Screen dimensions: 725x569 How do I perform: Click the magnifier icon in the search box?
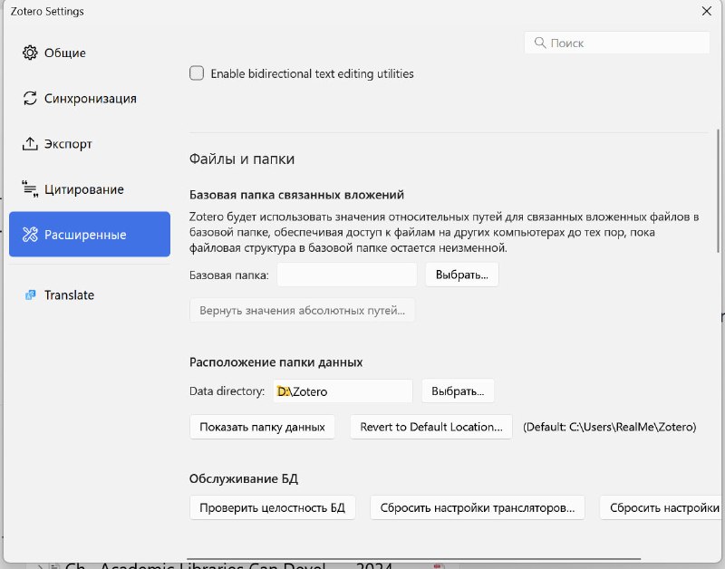pyautogui.click(x=540, y=43)
